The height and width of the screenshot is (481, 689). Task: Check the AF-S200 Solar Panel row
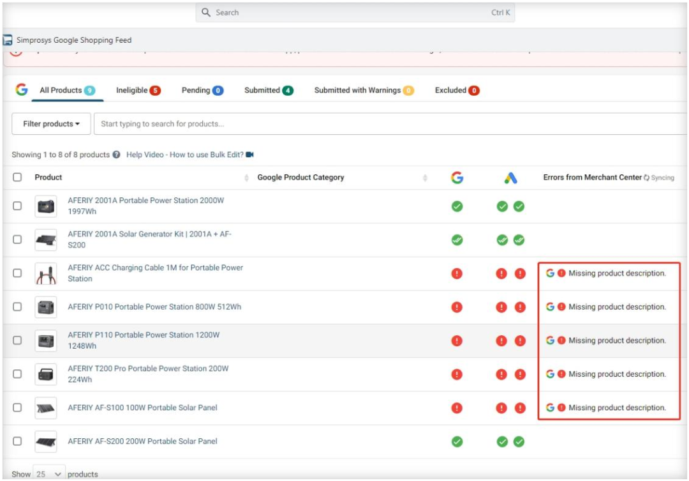coord(17,441)
